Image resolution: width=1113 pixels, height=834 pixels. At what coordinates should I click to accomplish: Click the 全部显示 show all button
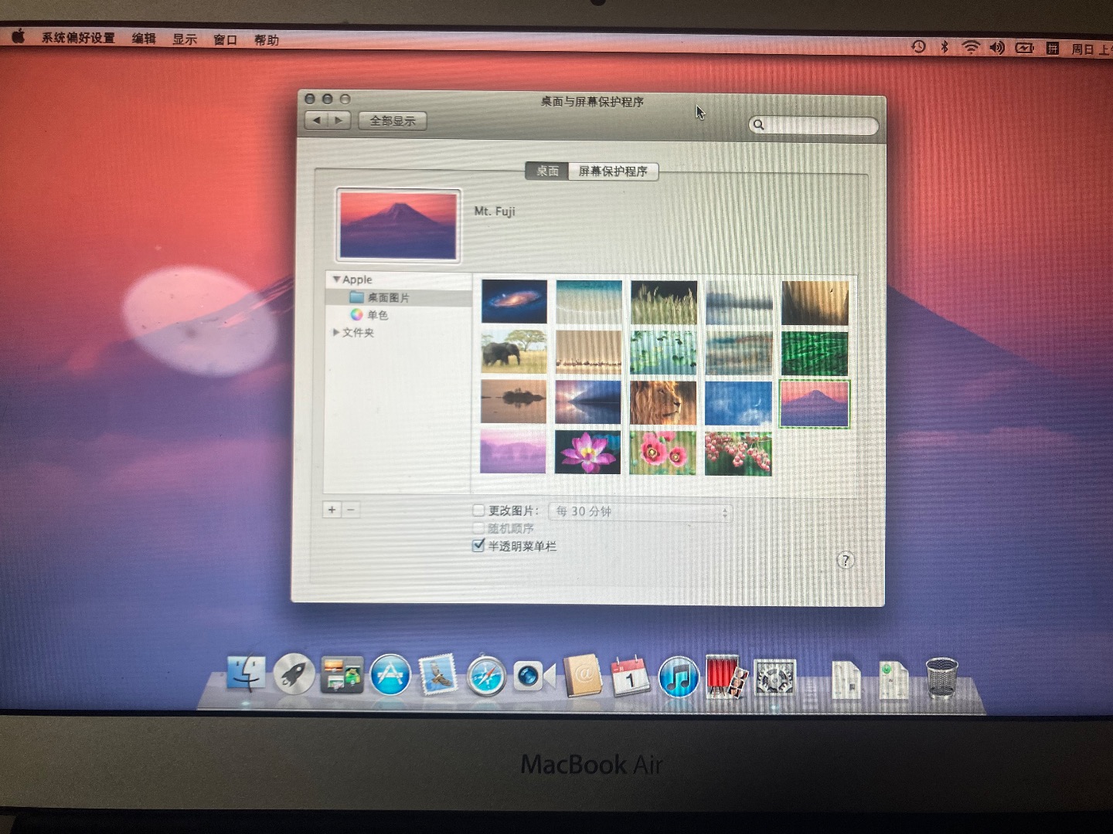point(392,120)
